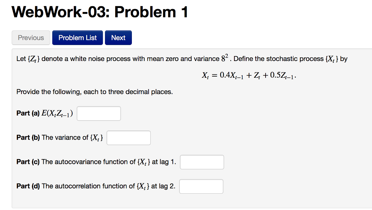Select the Part (c) autocovariance input field
This screenshot has height=210, width=372.
pos(202,162)
